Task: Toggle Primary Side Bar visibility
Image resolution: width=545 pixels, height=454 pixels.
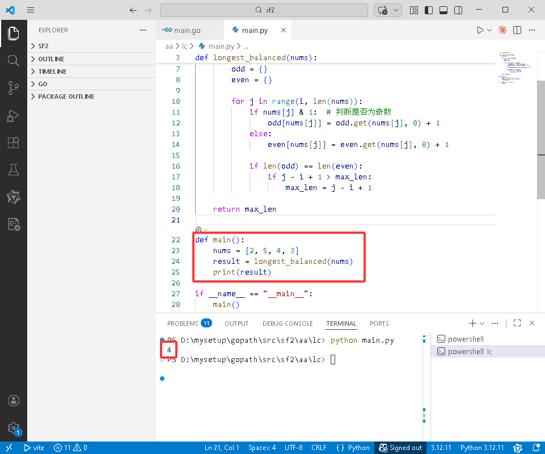Action: coord(429,10)
